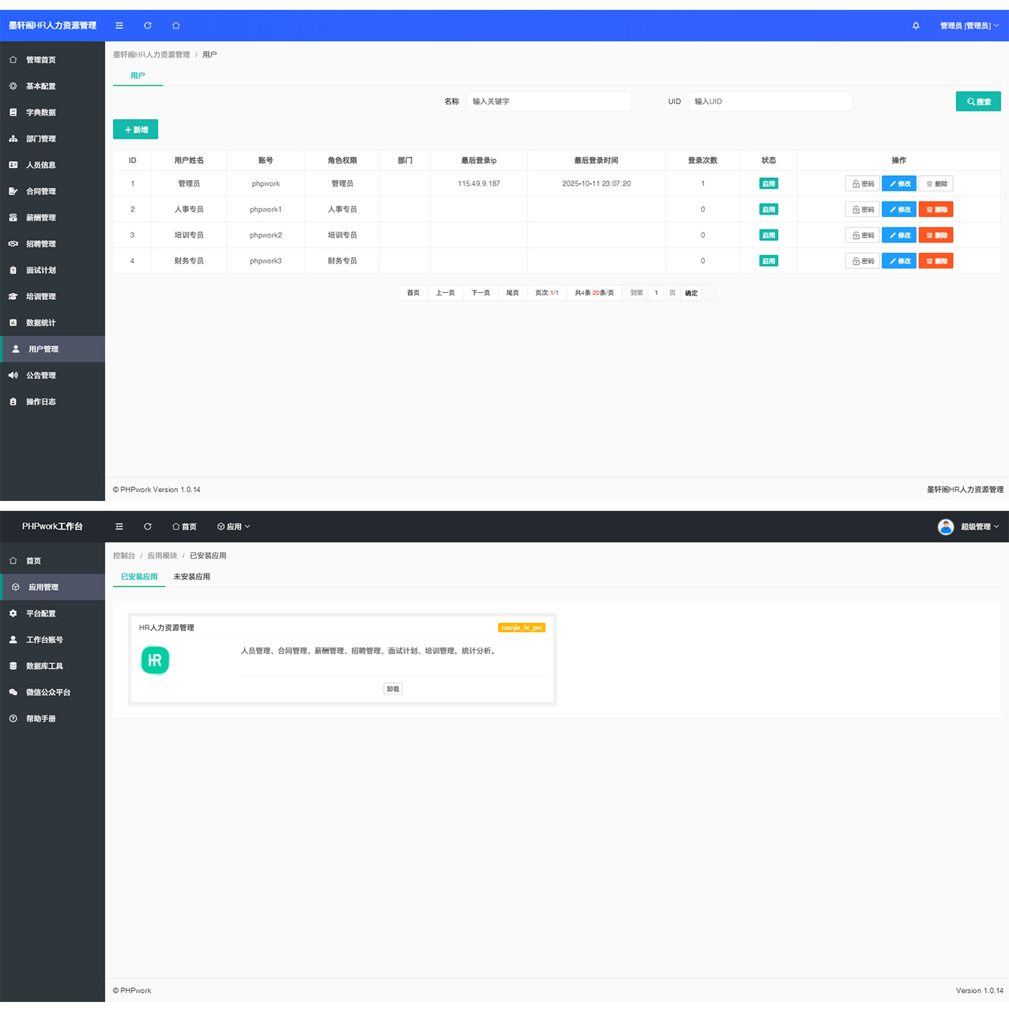This screenshot has height=1009, width=1009.
Task: Open the 应用 dropdown menu
Action: click(x=233, y=527)
